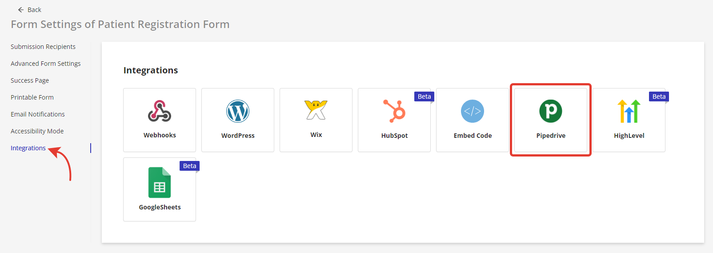Click the Back link text
713x253 pixels.
[34, 10]
